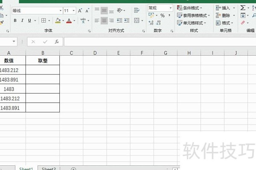
Task: Align text right
Action: coord(111,20)
